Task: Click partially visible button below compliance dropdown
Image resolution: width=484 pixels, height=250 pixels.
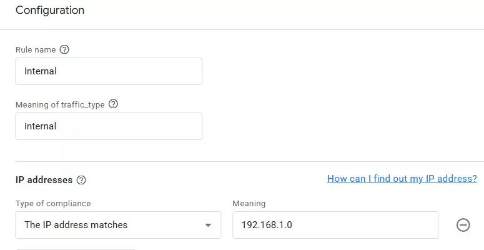Action: tap(76, 249)
